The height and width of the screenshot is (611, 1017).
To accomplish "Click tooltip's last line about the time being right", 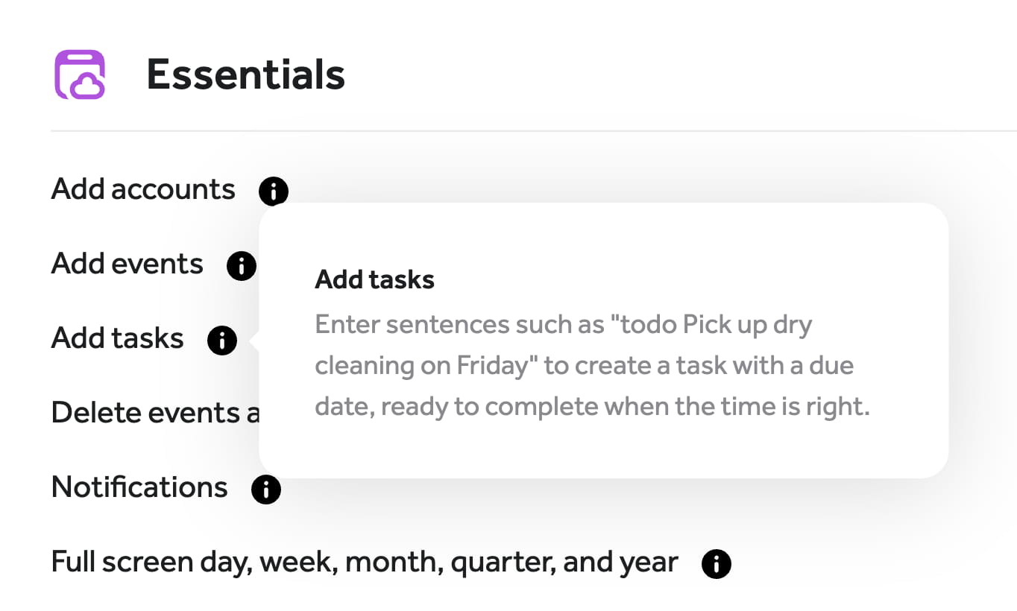I will click(592, 407).
